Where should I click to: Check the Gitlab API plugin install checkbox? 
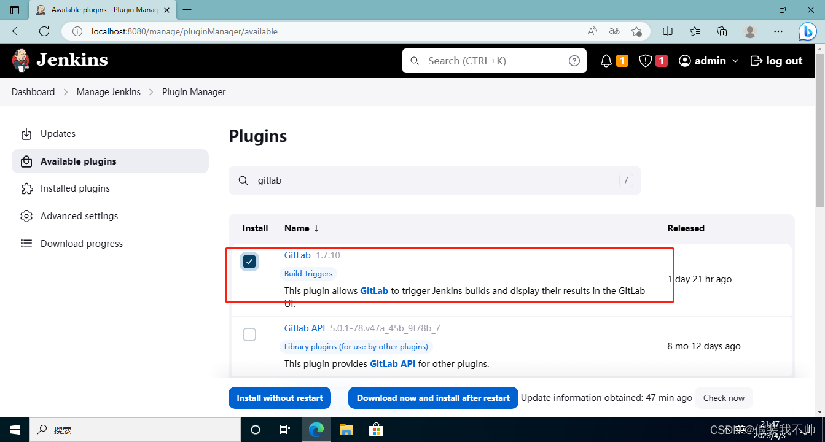[x=249, y=335]
